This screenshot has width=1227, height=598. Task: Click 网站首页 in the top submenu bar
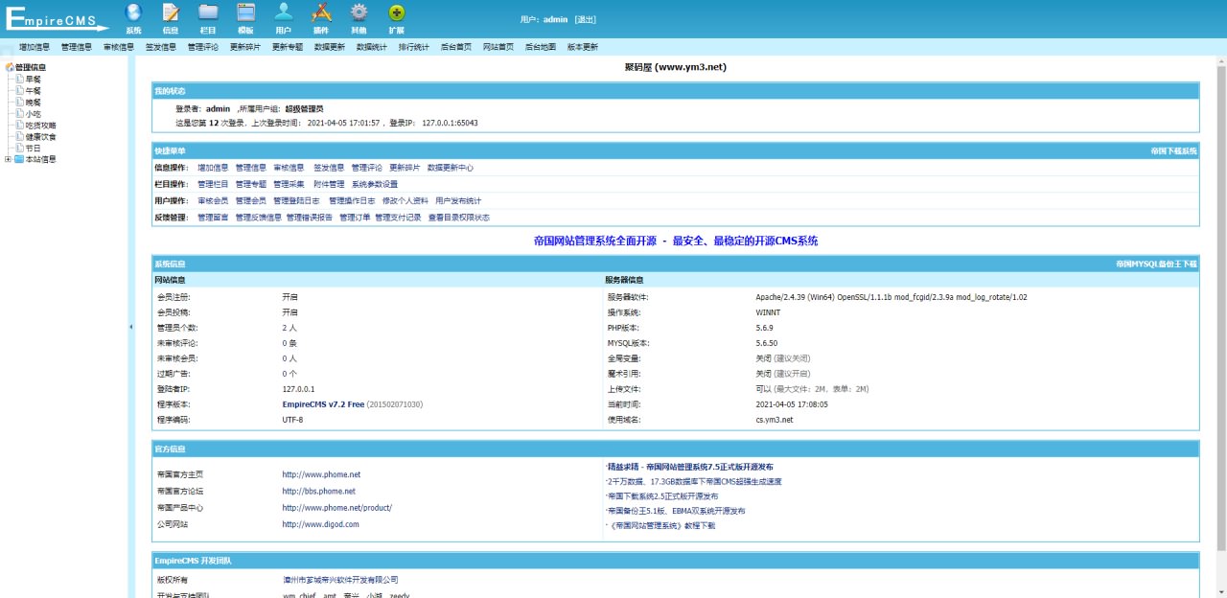(x=498, y=46)
